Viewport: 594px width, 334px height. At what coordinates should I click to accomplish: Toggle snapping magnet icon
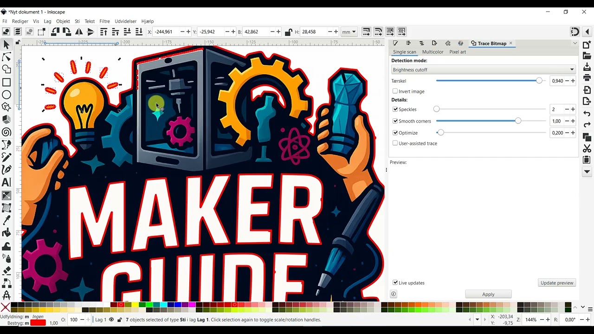[575, 32]
